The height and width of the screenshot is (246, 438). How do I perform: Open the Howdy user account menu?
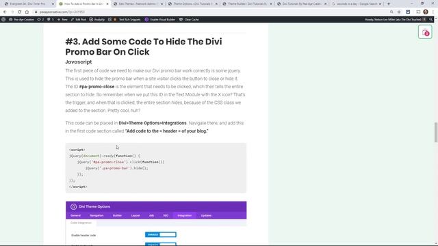396,20
